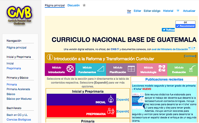Click the Actualizar tab
Screen dimensions: 199x123
click(x=189, y=11)
